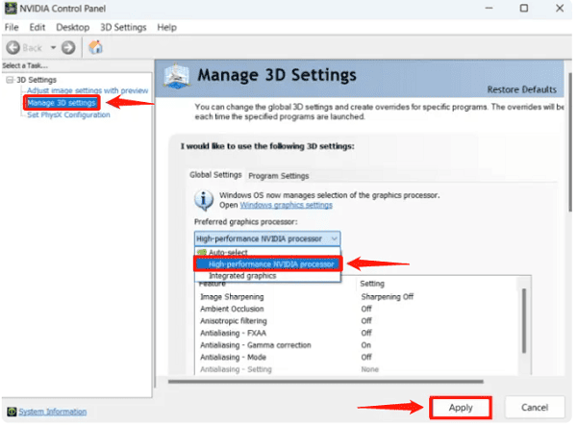
Task: Switch to the Program Settings tab
Action: pyautogui.click(x=278, y=176)
